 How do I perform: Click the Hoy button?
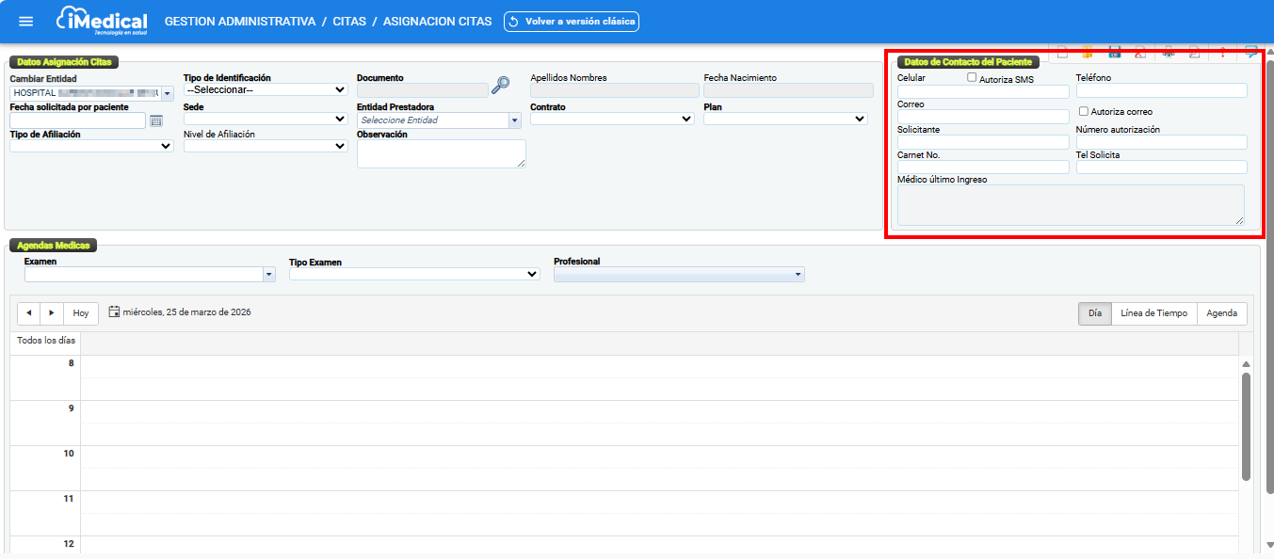pyautogui.click(x=81, y=313)
